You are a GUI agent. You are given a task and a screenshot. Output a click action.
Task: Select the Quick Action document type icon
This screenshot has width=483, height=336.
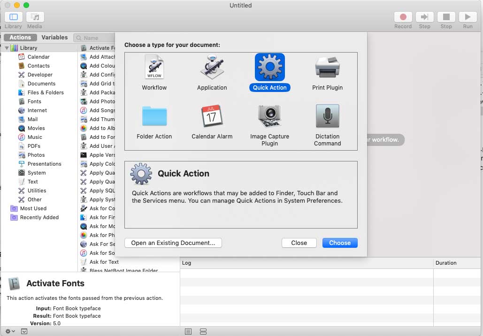point(269,66)
